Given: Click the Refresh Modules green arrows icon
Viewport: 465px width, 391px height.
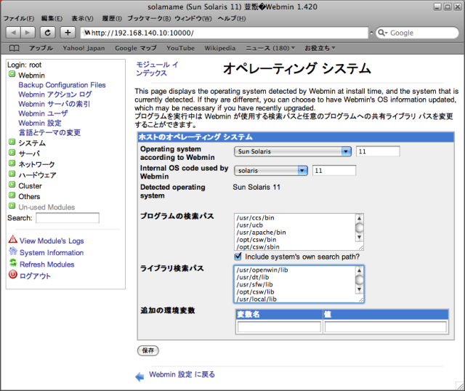Looking at the screenshot, I should (13, 263).
